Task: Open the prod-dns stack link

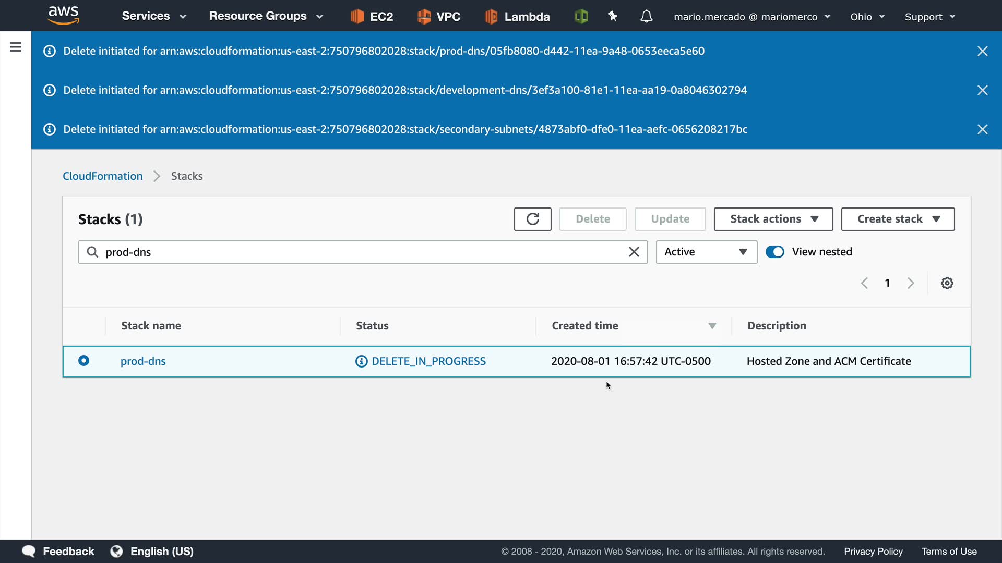Action: pyautogui.click(x=143, y=361)
